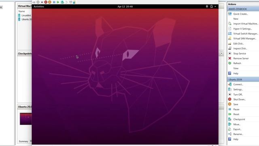259x146 pixels.
Task: Click the Ubuntu VM preview thumbnail
Action: 26,119
